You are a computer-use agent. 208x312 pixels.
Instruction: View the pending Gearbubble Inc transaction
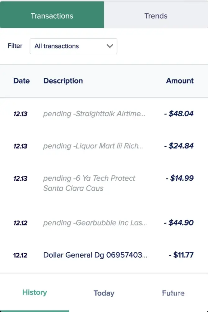click(x=95, y=223)
